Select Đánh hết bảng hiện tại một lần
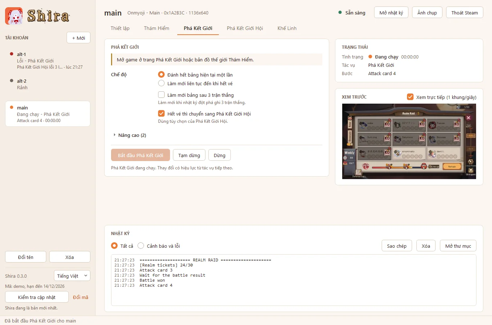492x325 pixels. pyautogui.click(x=196, y=75)
